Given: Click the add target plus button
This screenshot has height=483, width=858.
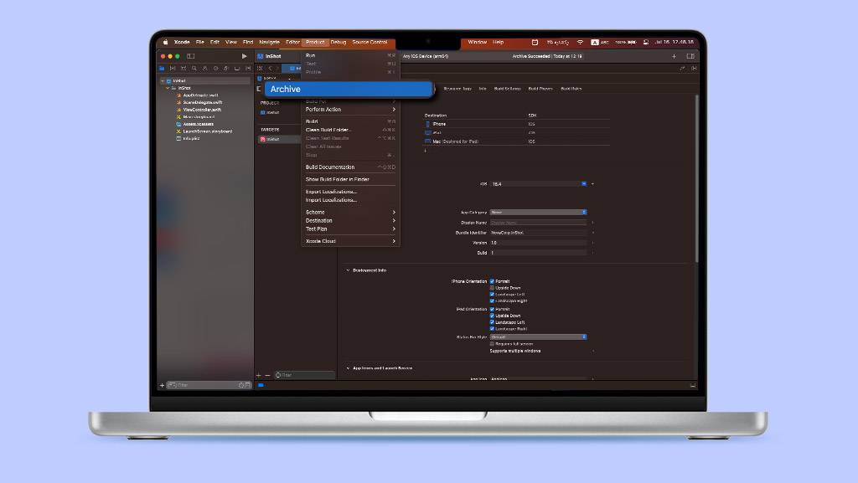Looking at the screenshot, I should (x=258, y=375).
